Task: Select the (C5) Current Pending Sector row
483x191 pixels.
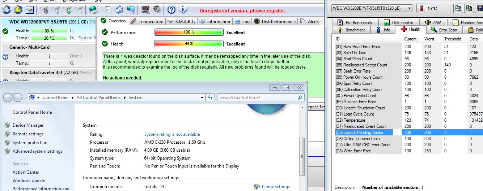Action: (409, 133)
